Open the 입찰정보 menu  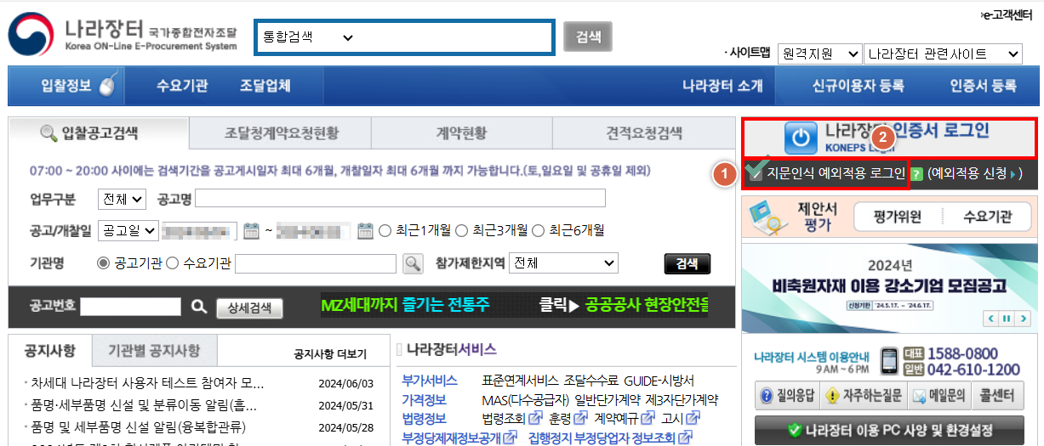point(66,86)
